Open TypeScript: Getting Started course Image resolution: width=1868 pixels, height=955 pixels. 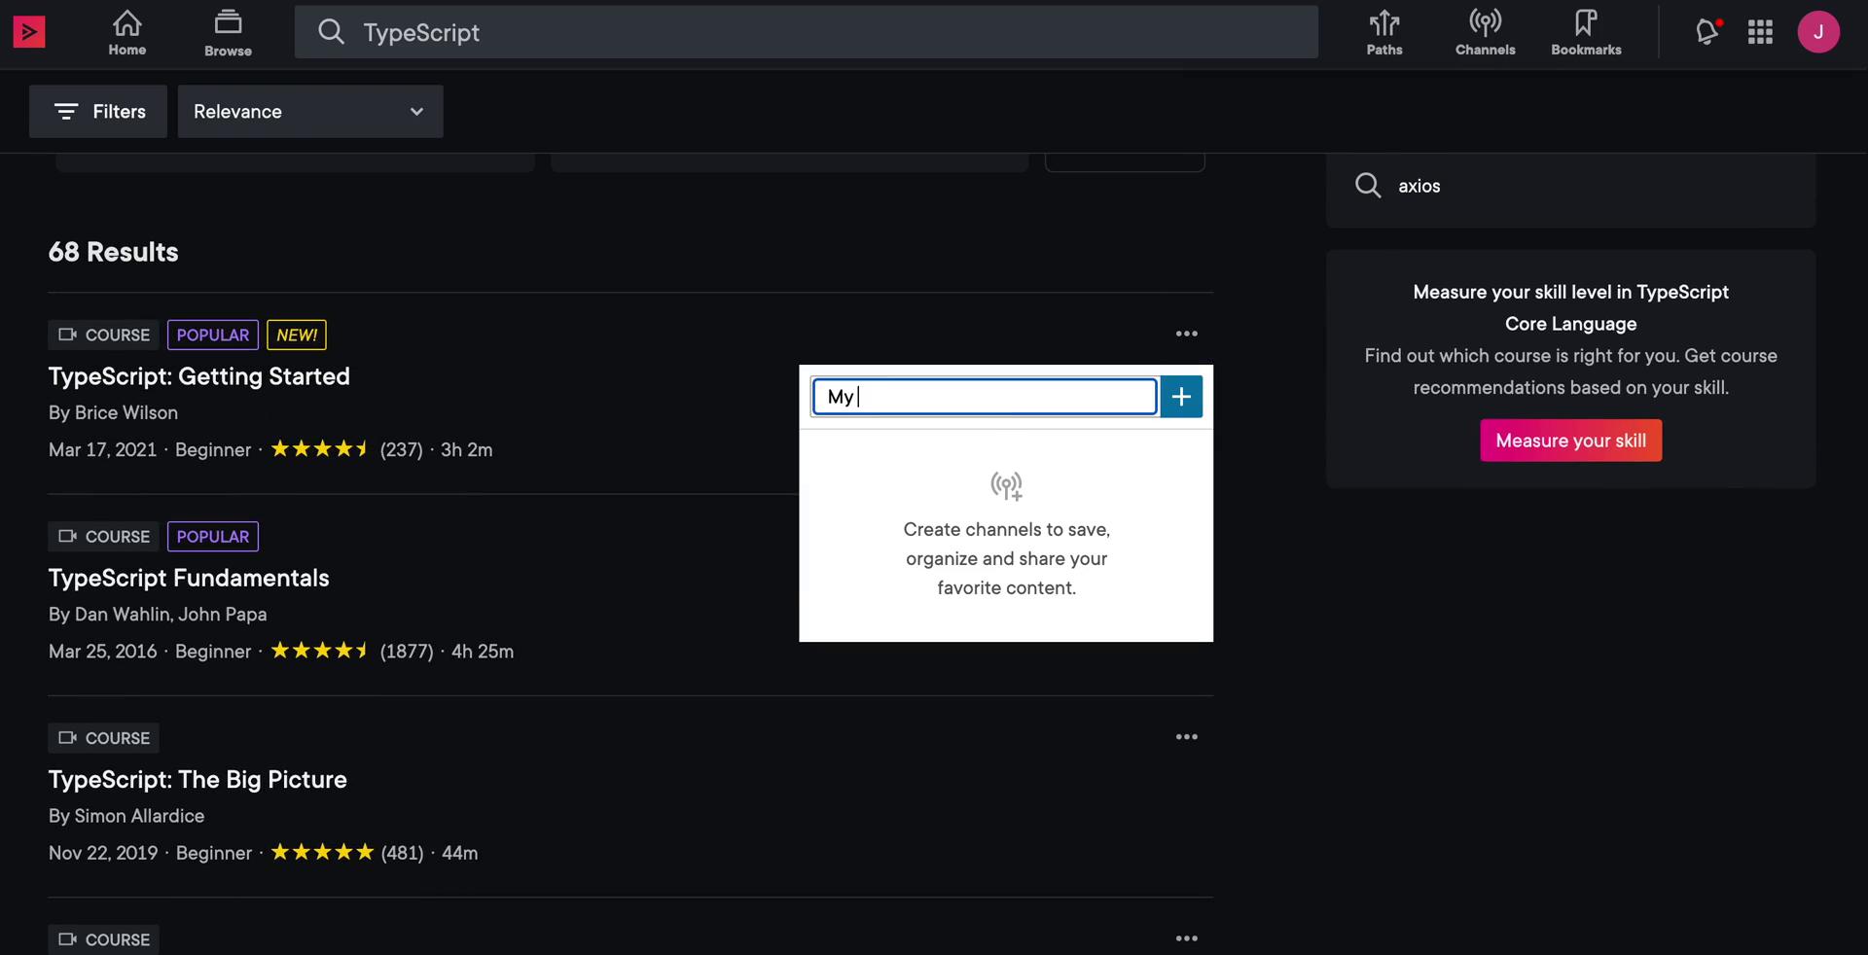tap(198, 376)
